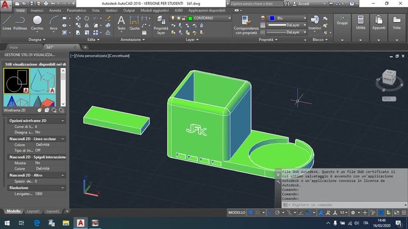Viewport: 408px width, 229px height.
Task: Switch to the Layout2 tab
Action: [x=53, y=212]
